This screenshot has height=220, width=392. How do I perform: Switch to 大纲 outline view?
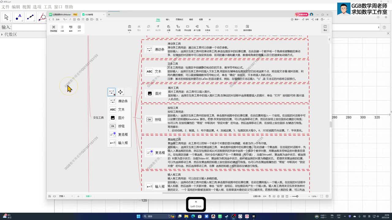point(62,28)
